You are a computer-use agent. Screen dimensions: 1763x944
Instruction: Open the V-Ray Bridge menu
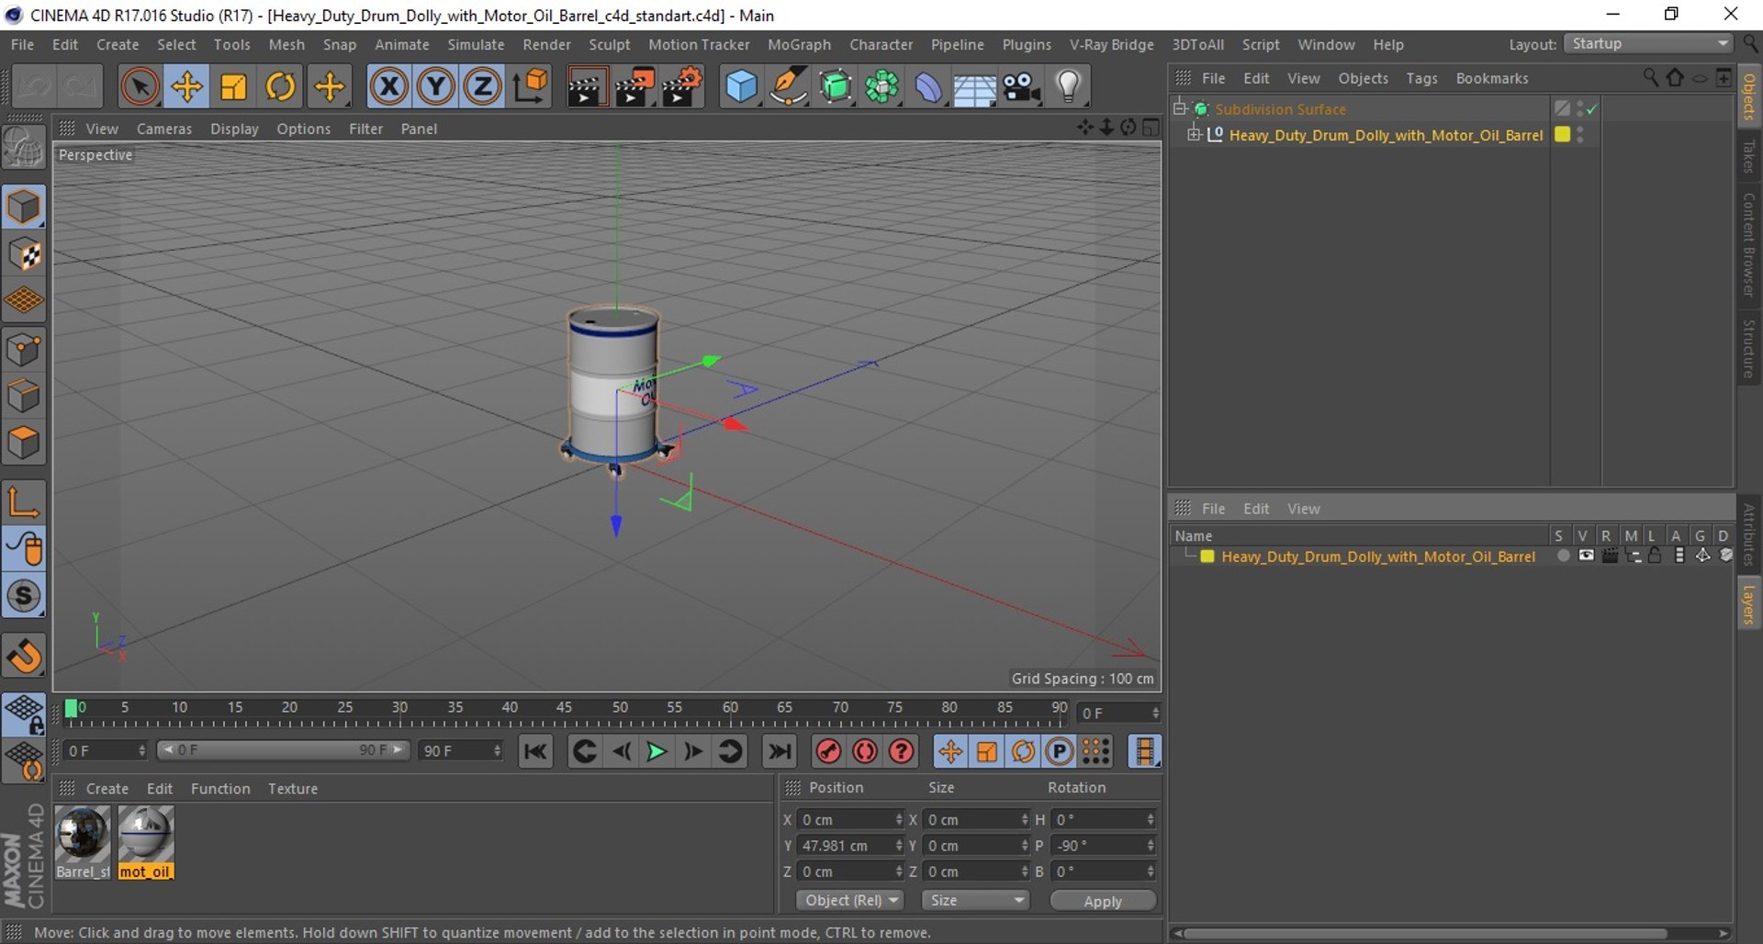tap(1111, 44)
